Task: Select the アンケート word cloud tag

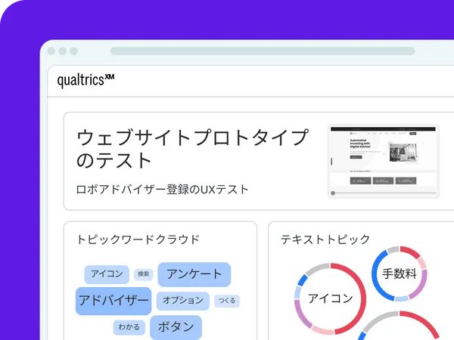Action: 194,274
